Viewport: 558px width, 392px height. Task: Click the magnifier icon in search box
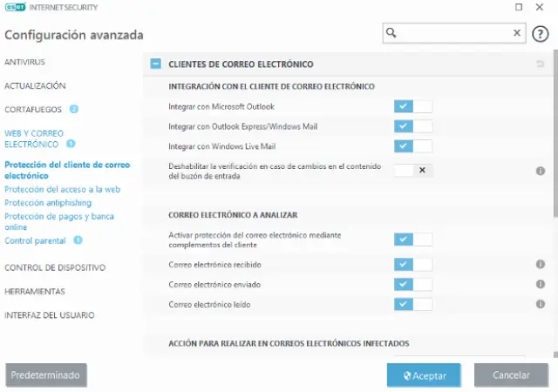(x=391, y=33)
